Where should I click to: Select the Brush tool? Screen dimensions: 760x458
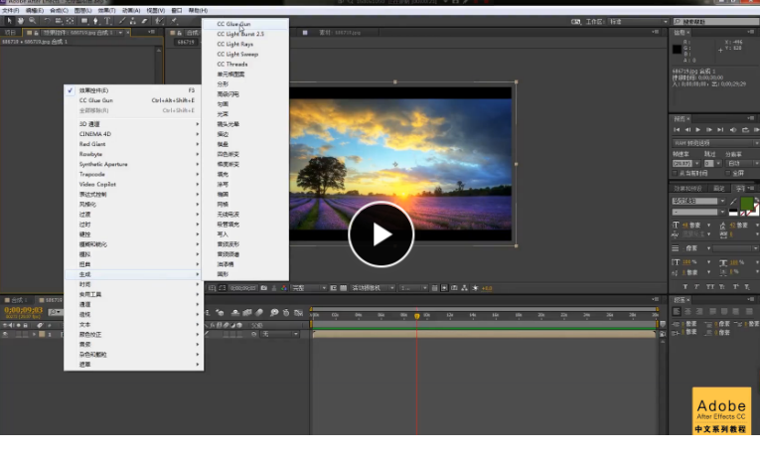pos(122,21)
